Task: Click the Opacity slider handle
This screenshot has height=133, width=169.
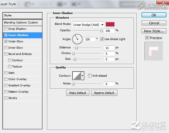Action: [101, 31]
